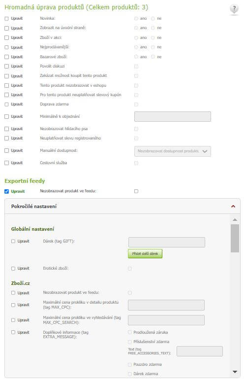Open the help question mark icon
The height and width of the screenshot is (385, 246).
pyautogui.click(x=234, y=9)
